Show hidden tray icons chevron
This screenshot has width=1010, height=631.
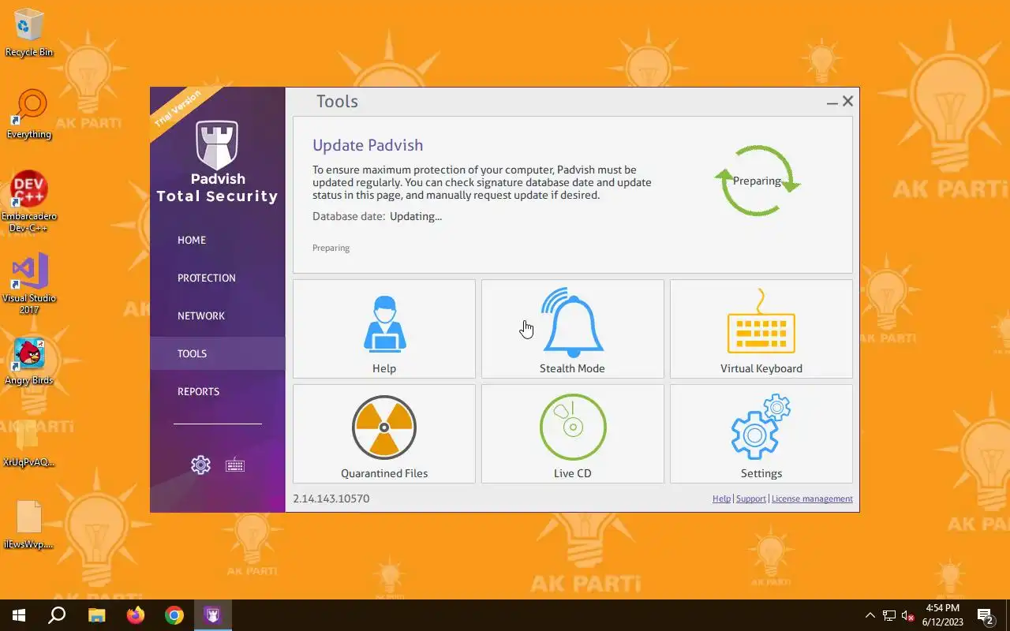[870, 615]
